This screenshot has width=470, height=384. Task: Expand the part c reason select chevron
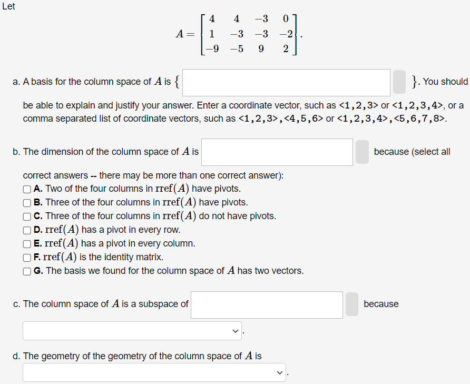tap(234, 330)
